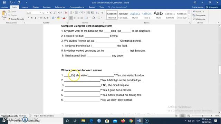Center the paragraph text
The image size is (221, 124).
tap(75, 18)
